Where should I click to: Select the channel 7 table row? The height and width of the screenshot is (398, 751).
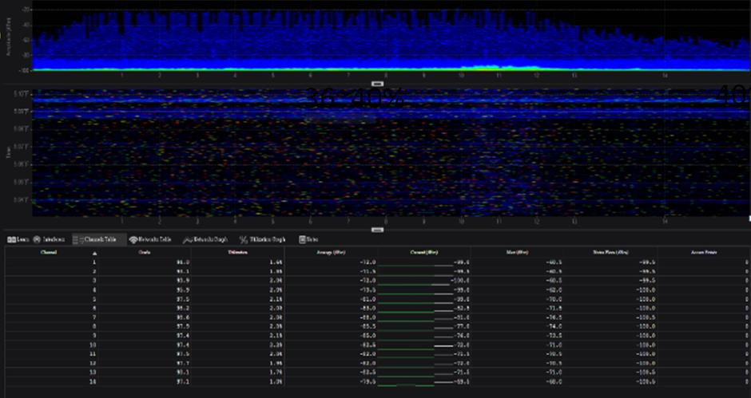pos(377,317)
